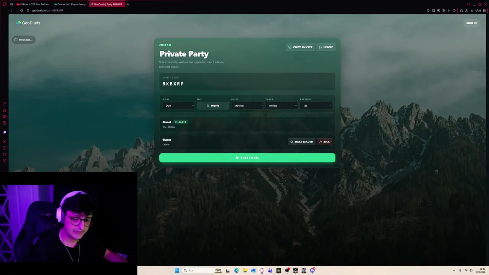This screenshot has height=275, width=489.
Task: Click the Message chat input
Action: (23, 40)
